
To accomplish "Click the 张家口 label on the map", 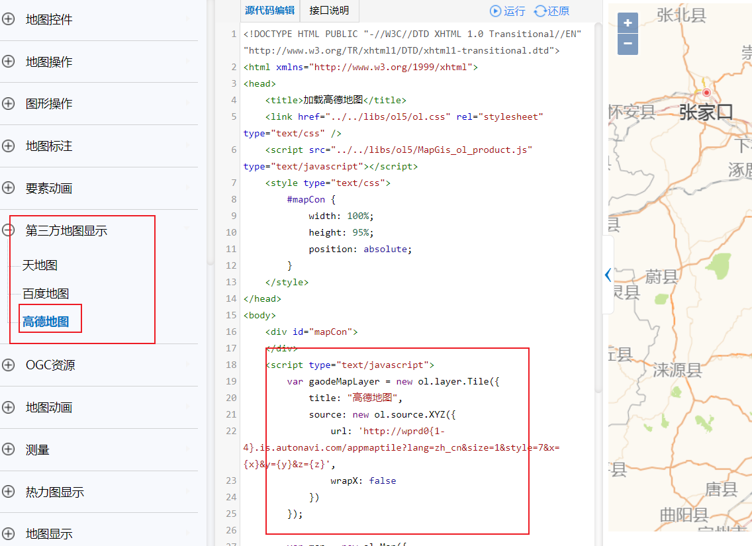I will (706, 113).
